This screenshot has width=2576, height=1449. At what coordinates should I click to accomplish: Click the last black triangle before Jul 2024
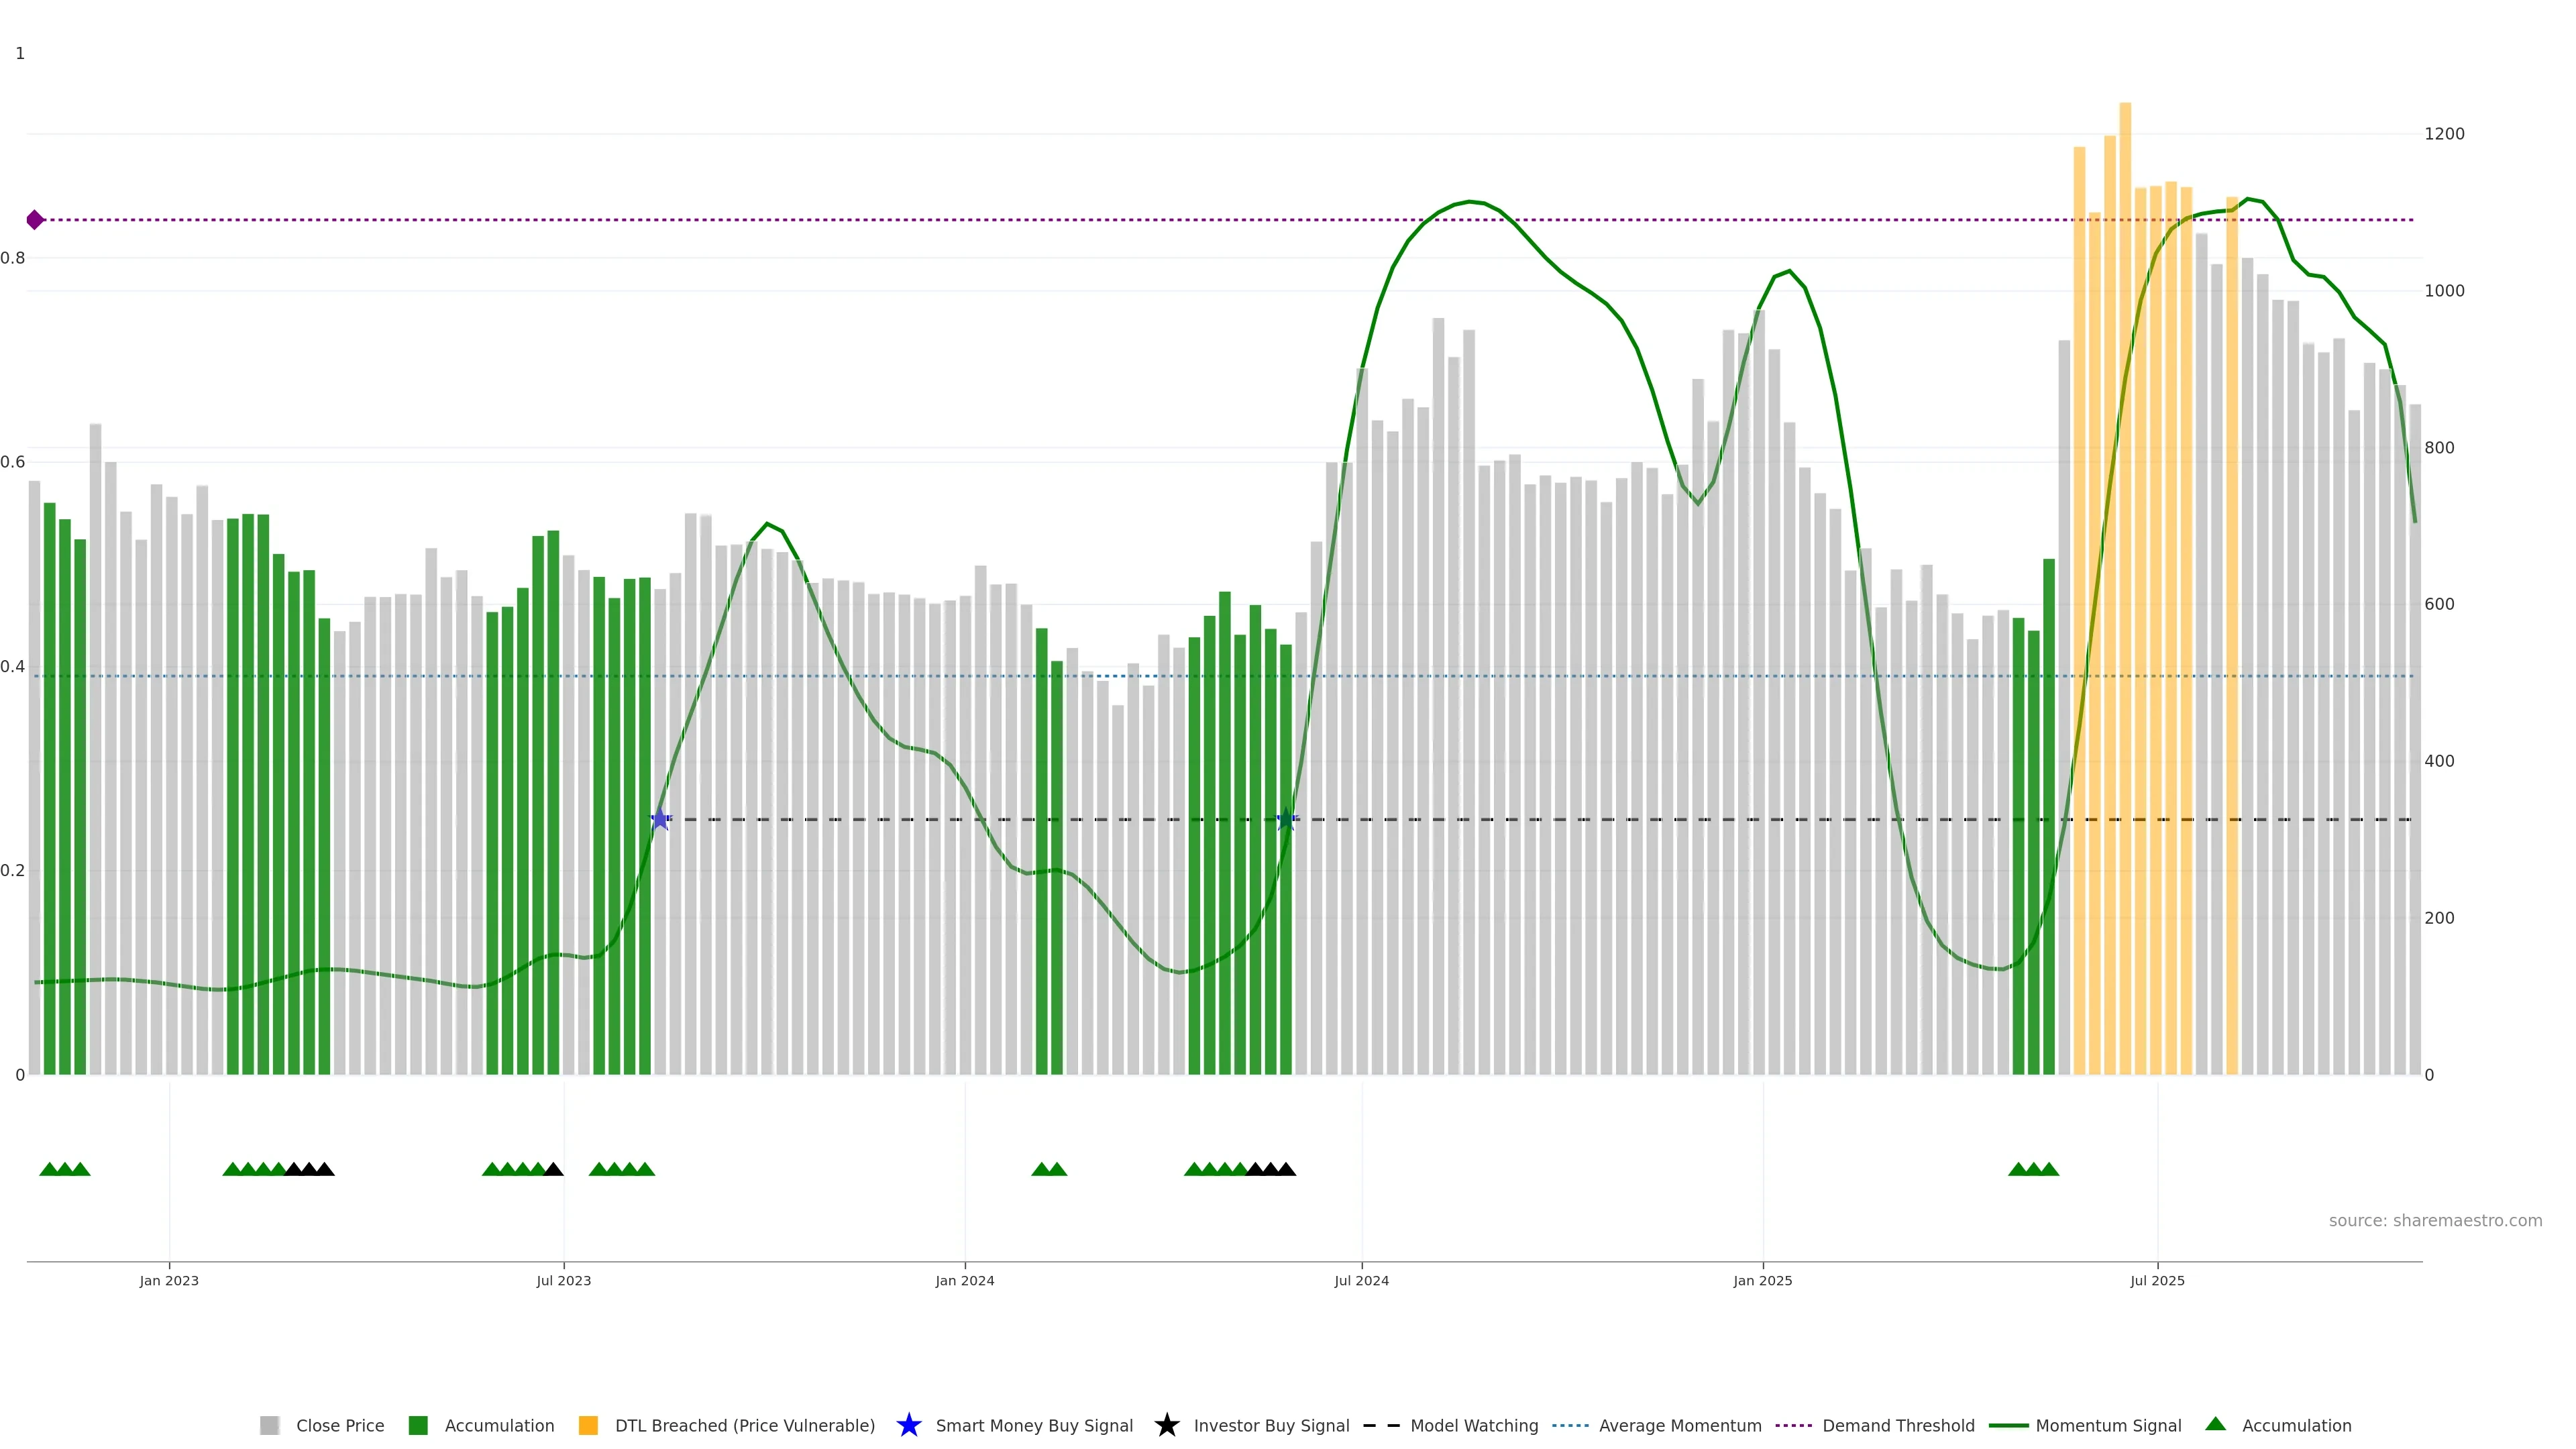click(1286, 1169)
